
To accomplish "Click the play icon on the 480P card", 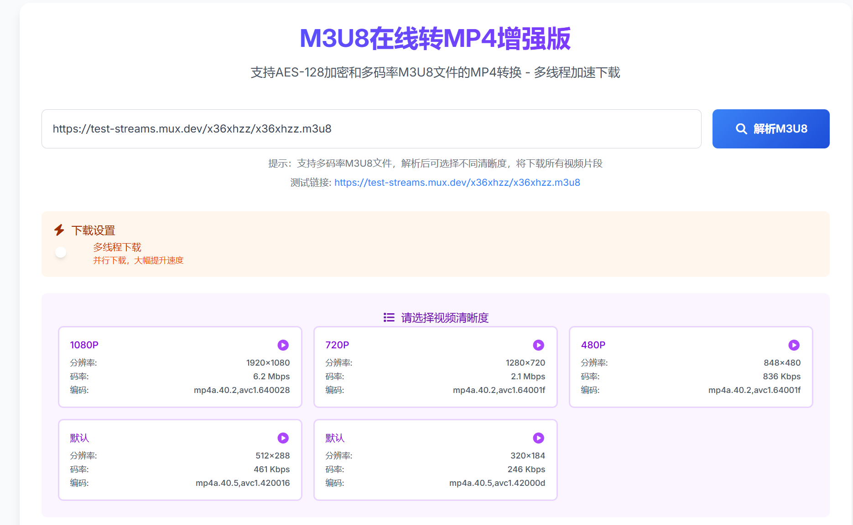I will 794,345.
